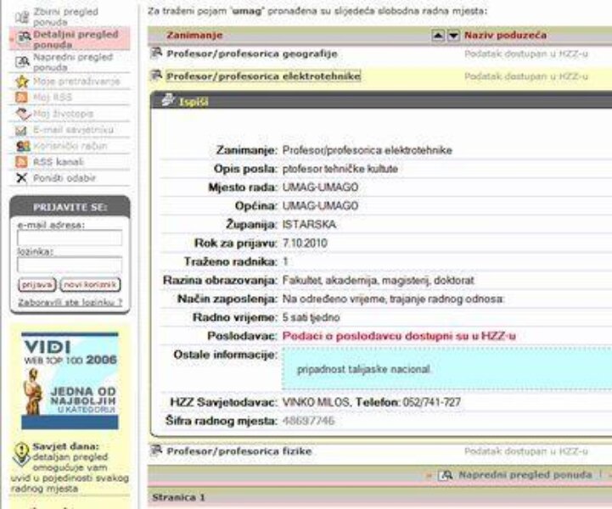Viewport: 612px width, 509px height.
Task: Sort Zanimanje column ascending with up arrow
Action: coord(438,36)
